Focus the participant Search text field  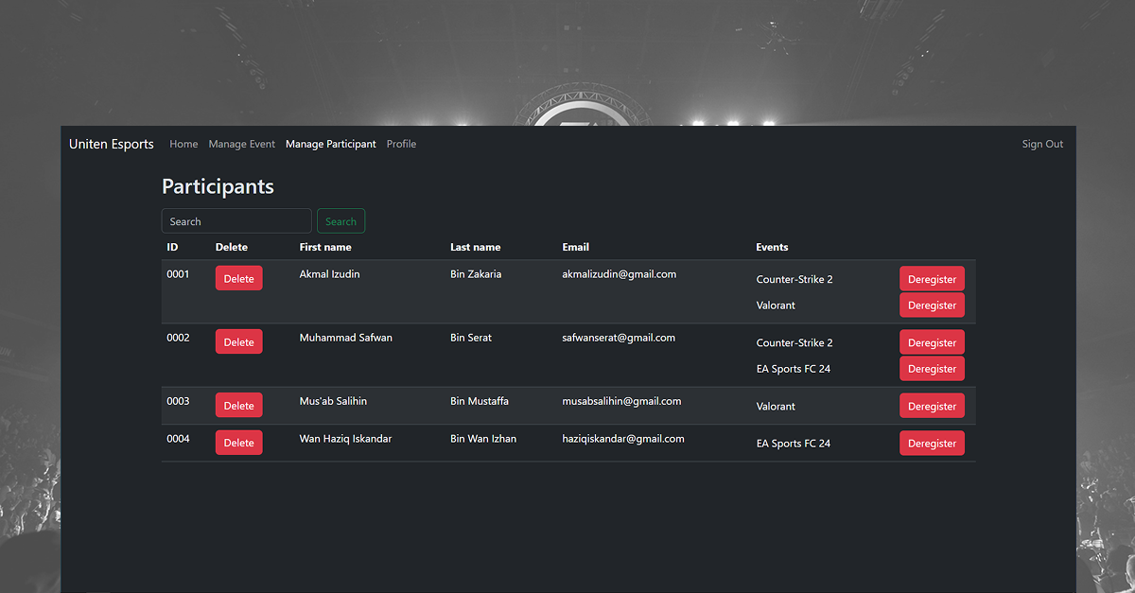[236, 221]
